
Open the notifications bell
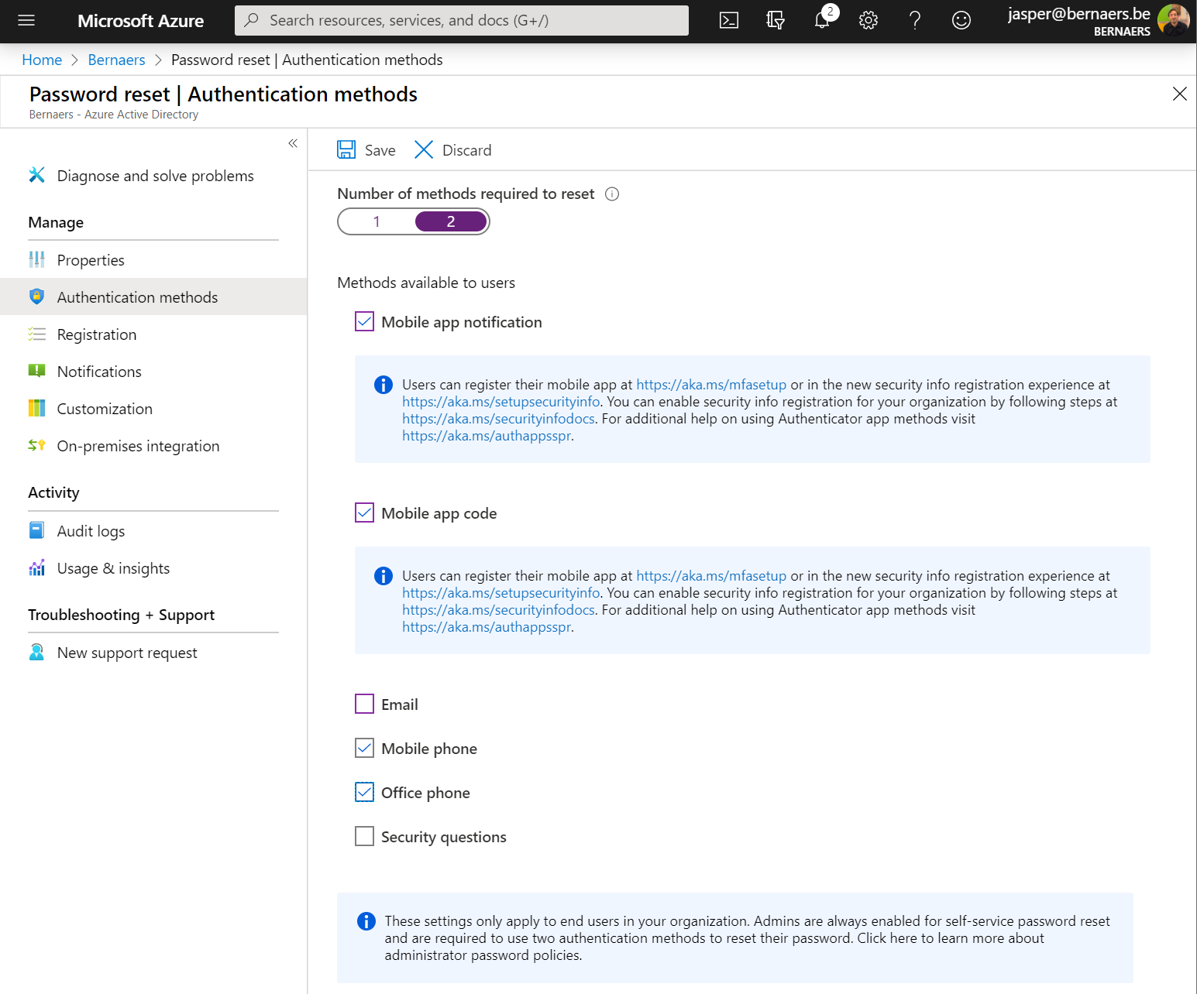pyautogui.click(x=823, y=20)
